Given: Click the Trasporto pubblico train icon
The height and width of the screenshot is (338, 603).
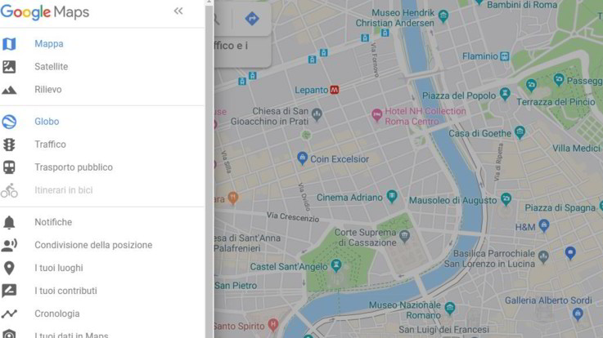Looking at the screenshot, I should 9,167.
